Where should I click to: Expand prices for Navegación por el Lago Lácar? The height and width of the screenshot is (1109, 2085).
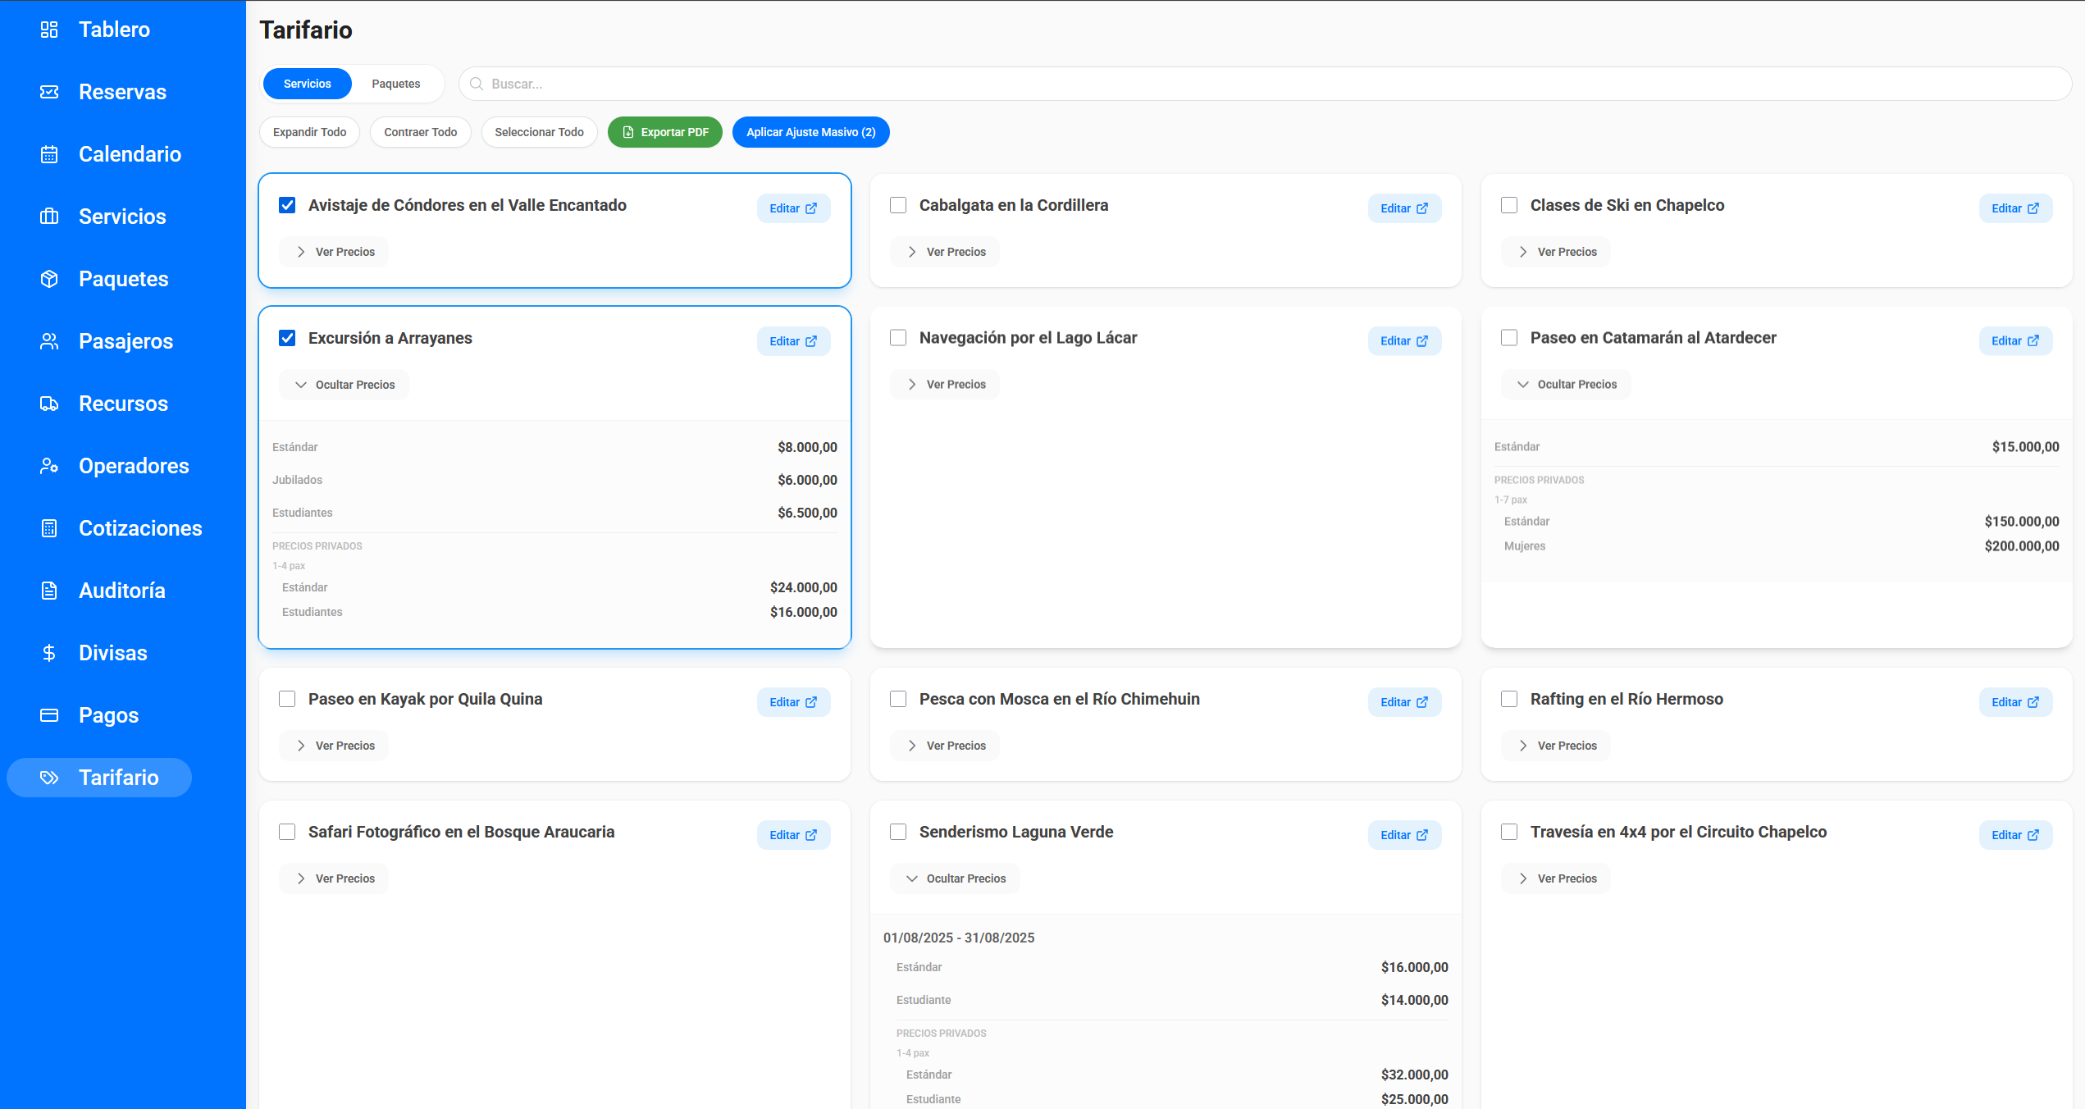(x=945, y=385)
